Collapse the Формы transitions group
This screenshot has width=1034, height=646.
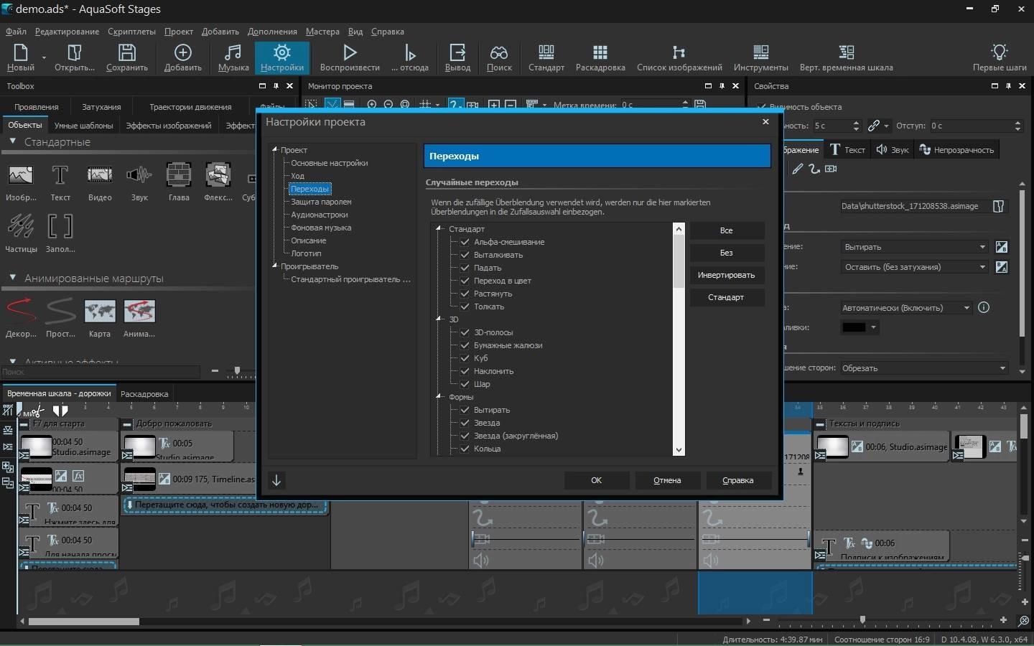coord(439,396)
